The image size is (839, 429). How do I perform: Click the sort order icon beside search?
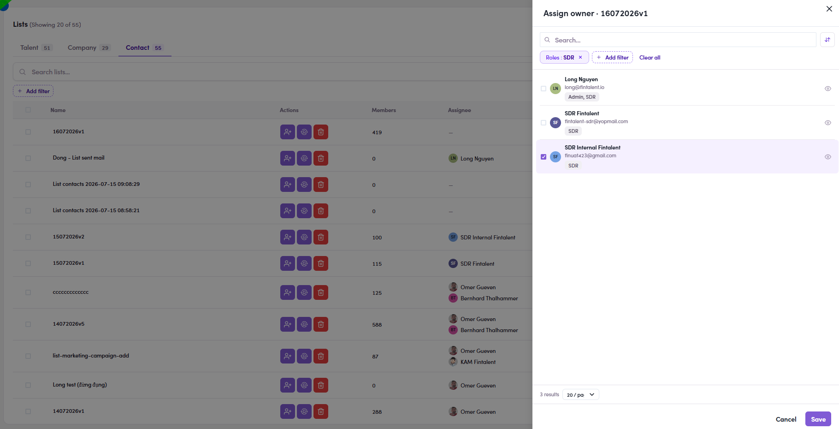(x=827, y=40)
